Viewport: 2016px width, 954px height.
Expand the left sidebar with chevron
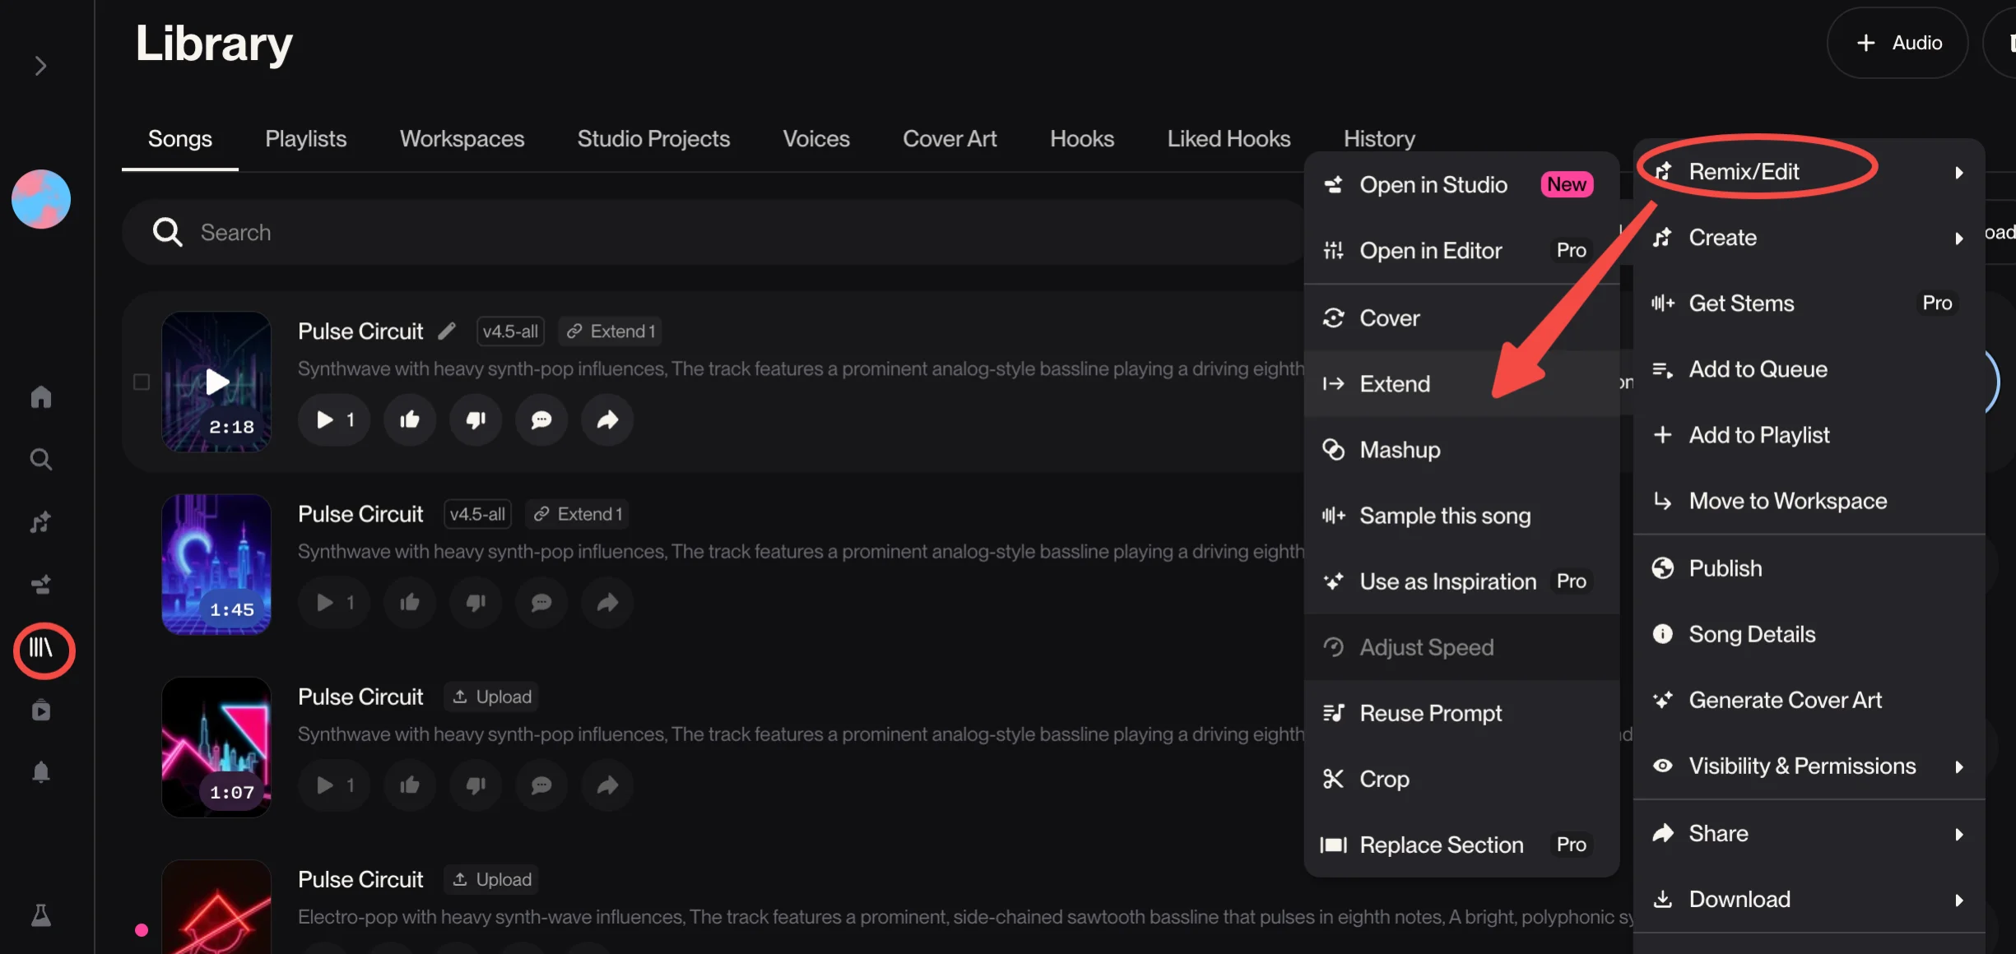tap(40, 66)
